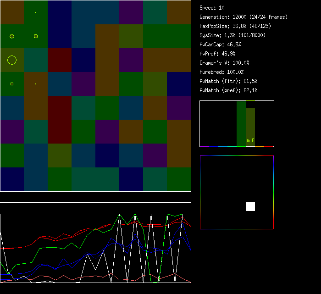The height and width of the screenshot is (294, 321).
Task: Click the small hollow square organism
Action: (x=12, y=84)
